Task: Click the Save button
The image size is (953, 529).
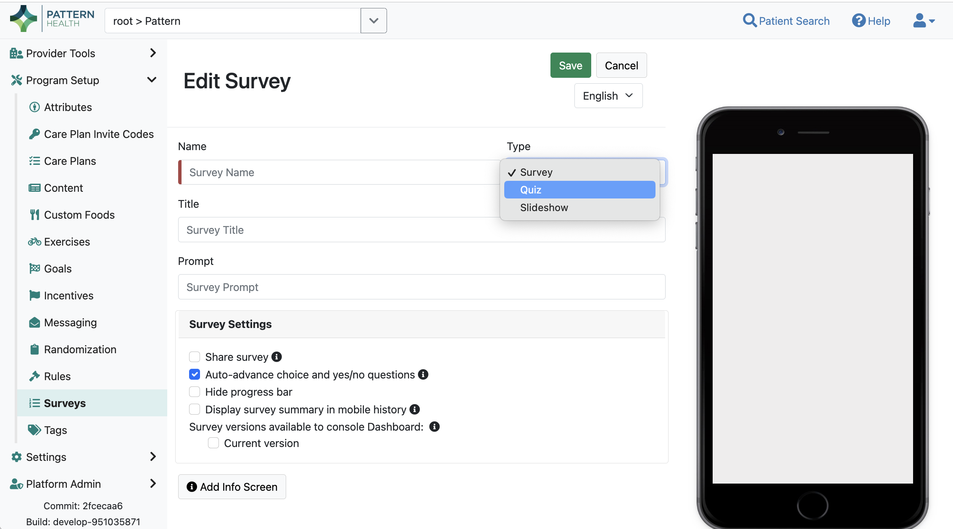Action: [x=570, y=65]
